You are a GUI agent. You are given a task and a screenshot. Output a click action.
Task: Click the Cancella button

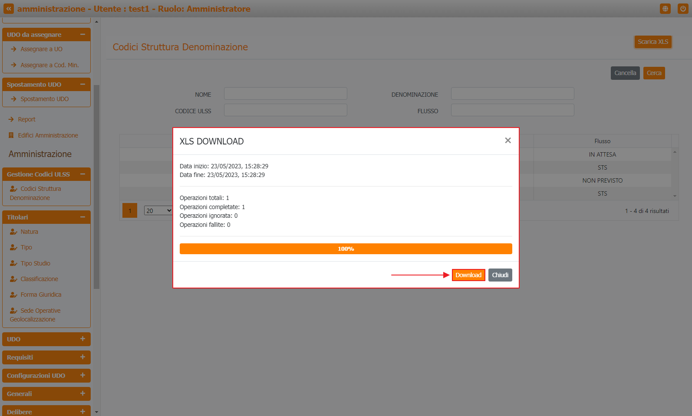(625, 73)
